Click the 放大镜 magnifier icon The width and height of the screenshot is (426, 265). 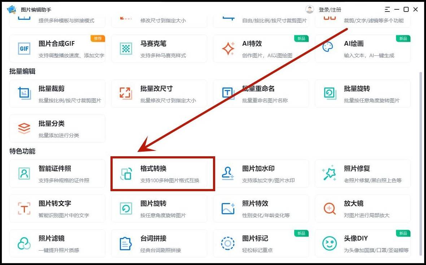329,208
